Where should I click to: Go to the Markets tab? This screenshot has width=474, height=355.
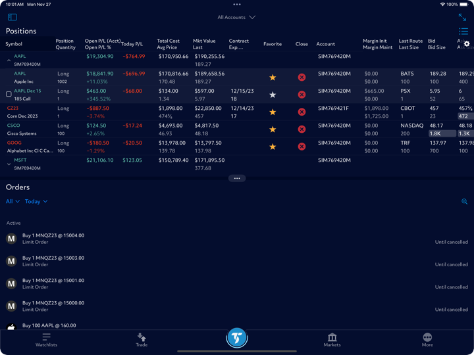point(332,339)
